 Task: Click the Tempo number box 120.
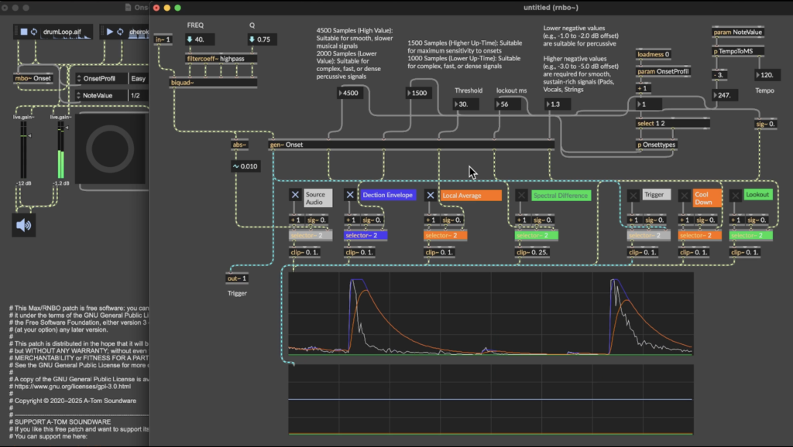pyautogui.click(x=767, y=75)
